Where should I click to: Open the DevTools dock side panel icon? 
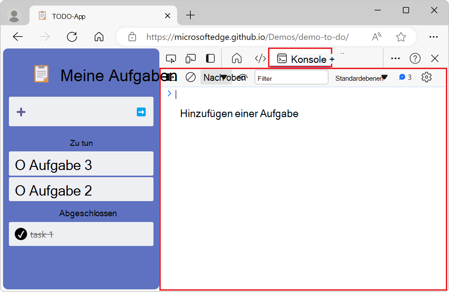point(210,58)
